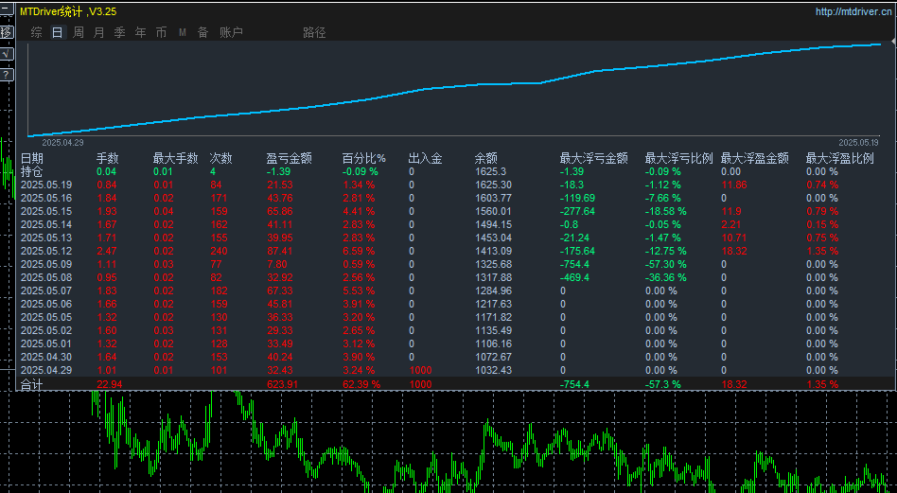Click the 18.32 floating profit on 2025.05.12
The width and height of the screenshot is (897, 493).
[733, 251]
